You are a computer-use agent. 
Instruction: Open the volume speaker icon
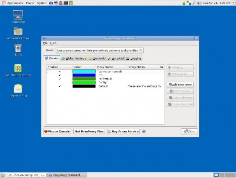[x=199, y=3]
